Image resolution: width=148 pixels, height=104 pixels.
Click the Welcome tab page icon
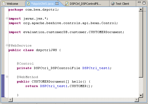pos(4,4)
